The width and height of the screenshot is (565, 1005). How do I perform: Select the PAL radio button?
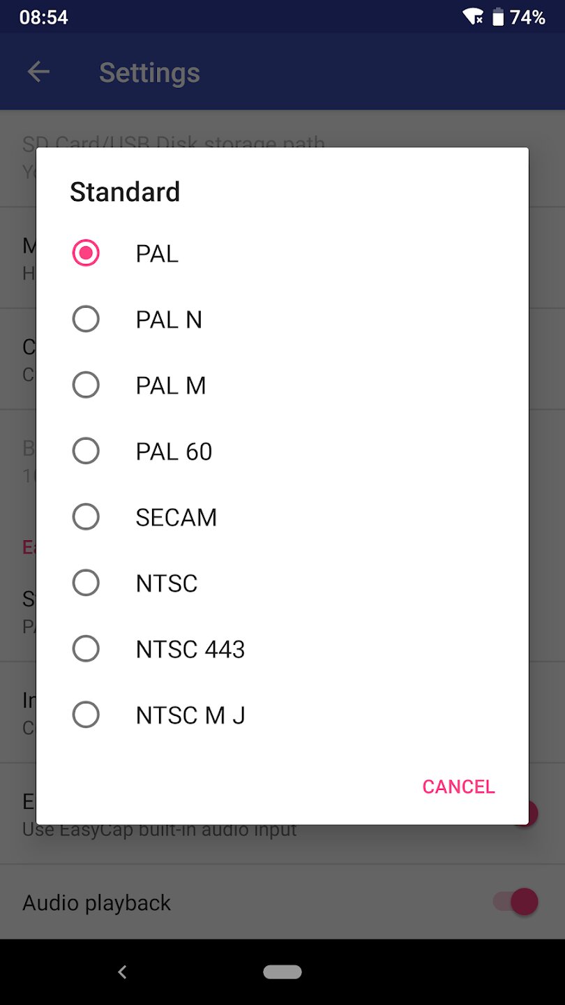[86, 253]
